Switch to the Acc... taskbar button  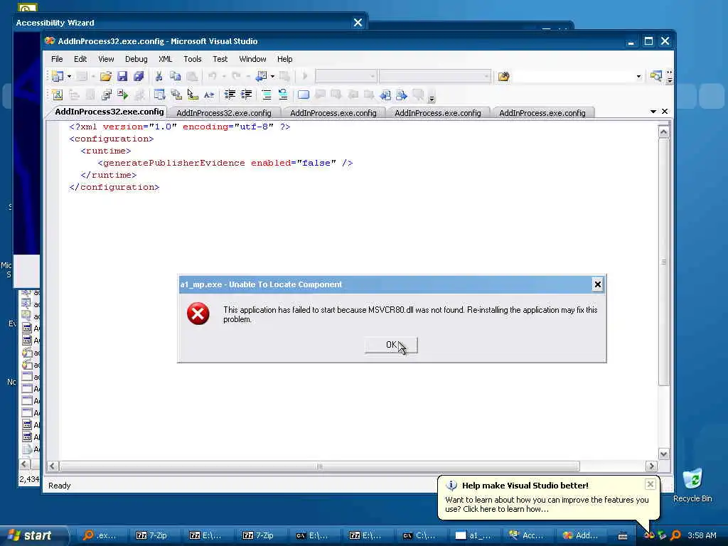(x=526, y=535)
